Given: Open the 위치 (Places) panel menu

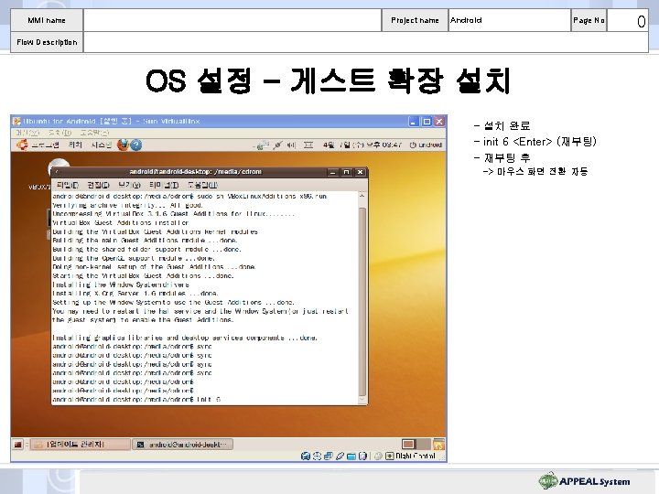Looking at the screenshot, I should (75, 145).
